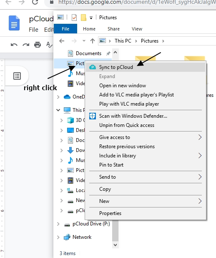The width and height of the screenshot is (216, 258).
Task: Expand pCloud Drive (P:) node
Action: tap(58, 224)
